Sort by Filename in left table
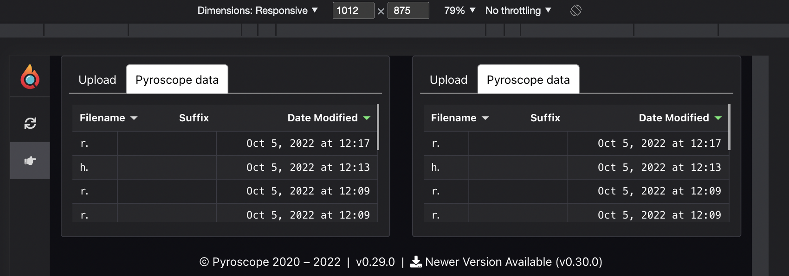 coord(109,118)
